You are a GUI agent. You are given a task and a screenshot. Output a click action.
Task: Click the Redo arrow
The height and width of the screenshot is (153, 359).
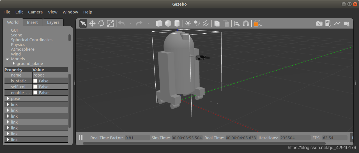tap(139, 24)
